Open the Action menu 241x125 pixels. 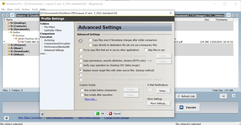(x=26, y=9)
